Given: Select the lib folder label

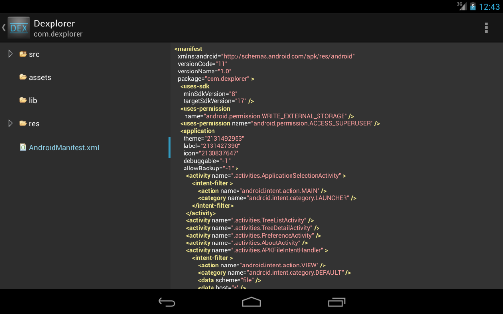Looking at the screenshot, I should tap(33, 100).
